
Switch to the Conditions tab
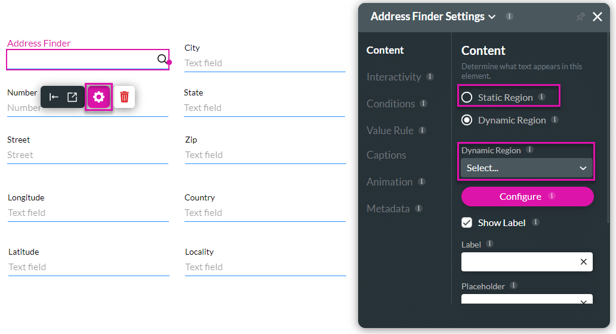(x=390, y=104)
